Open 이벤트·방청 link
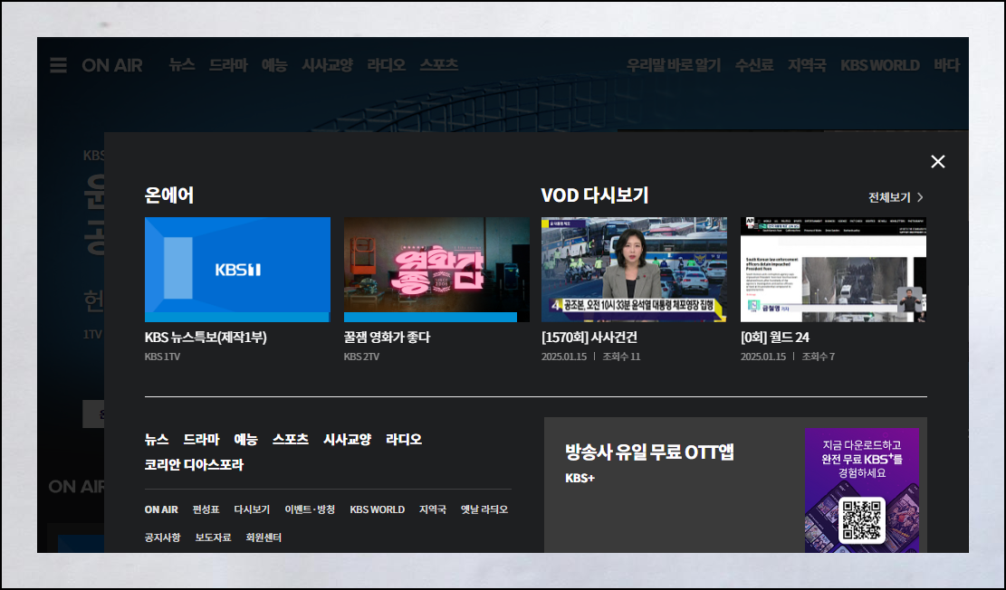Screen dimensions: 1006x590 click(310, 509)
